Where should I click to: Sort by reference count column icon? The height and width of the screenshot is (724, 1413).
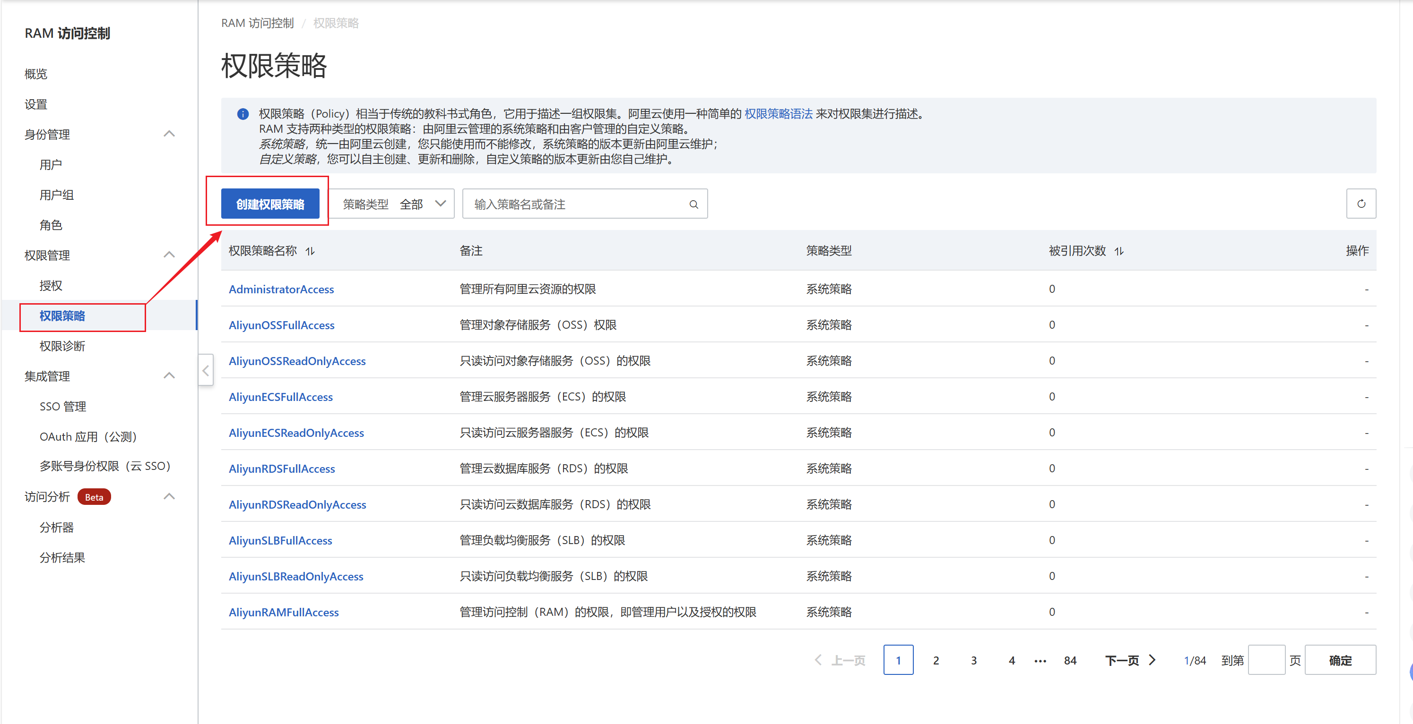[x=1118, y=251]
